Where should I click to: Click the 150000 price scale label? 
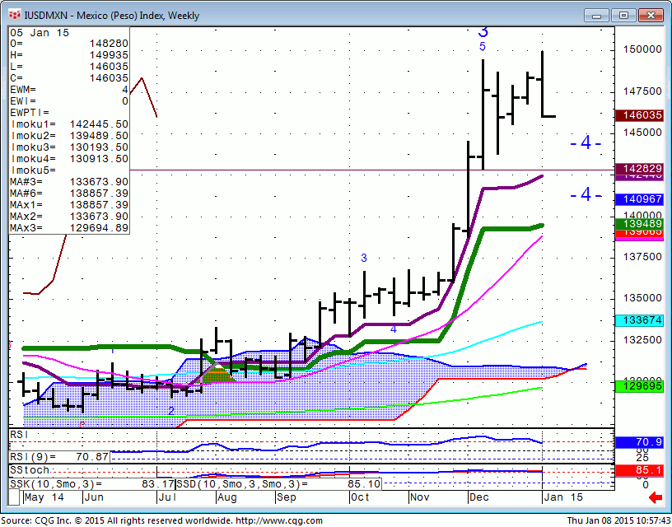(642, 49)
